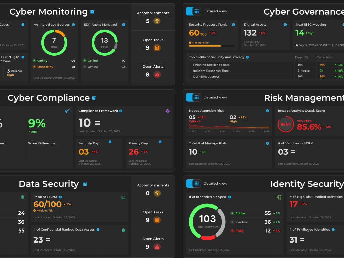Show info for EDR Agent Managed
Image resolution: width=344 pixels, height=258 pixels.
tap(124, 25)
